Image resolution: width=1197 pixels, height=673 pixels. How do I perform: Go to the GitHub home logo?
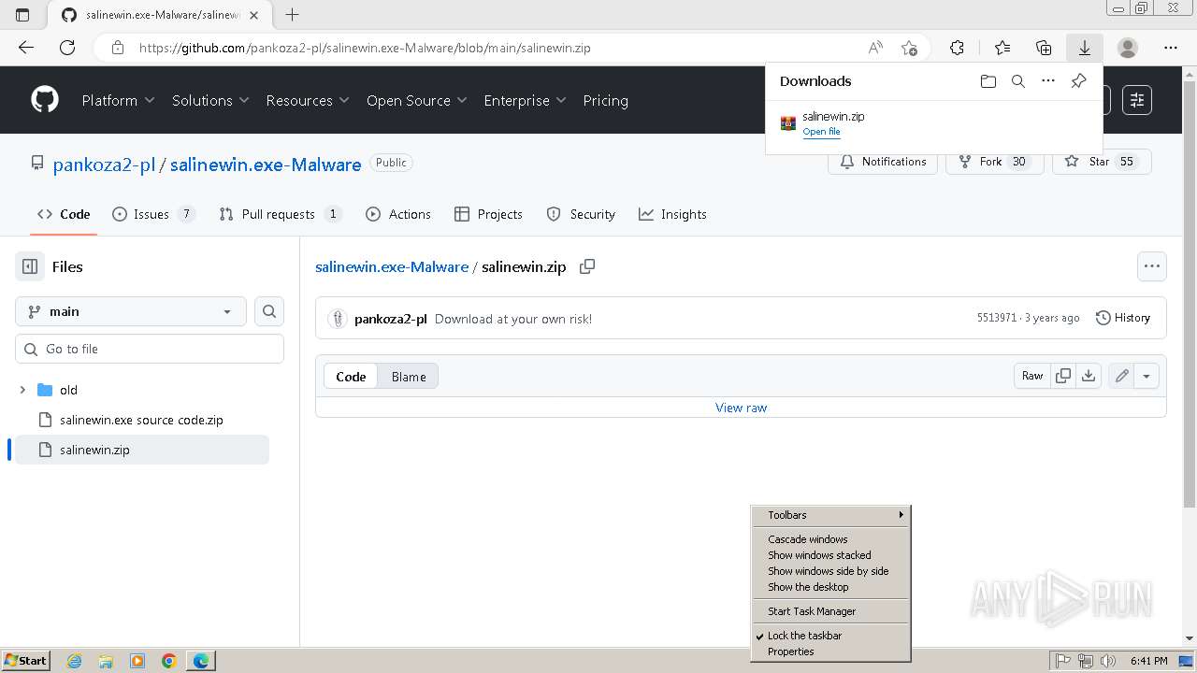(45, 100)
